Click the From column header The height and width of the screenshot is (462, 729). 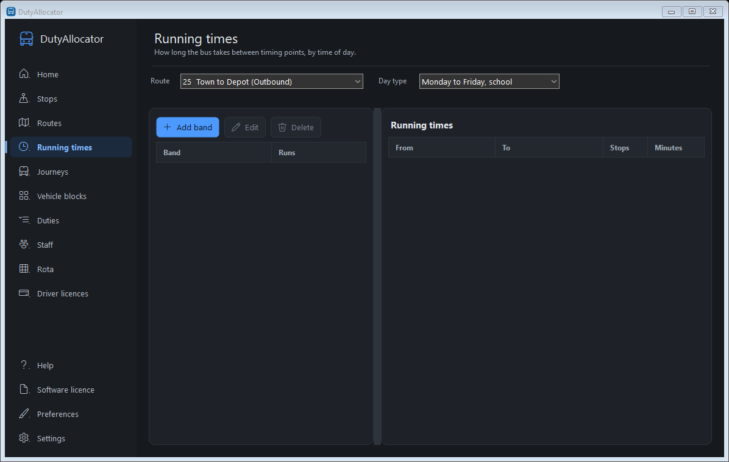442,148
